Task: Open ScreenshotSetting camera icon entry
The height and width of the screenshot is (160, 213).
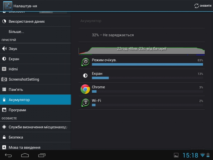Action: pyautogui.click(x=4, y=79)
